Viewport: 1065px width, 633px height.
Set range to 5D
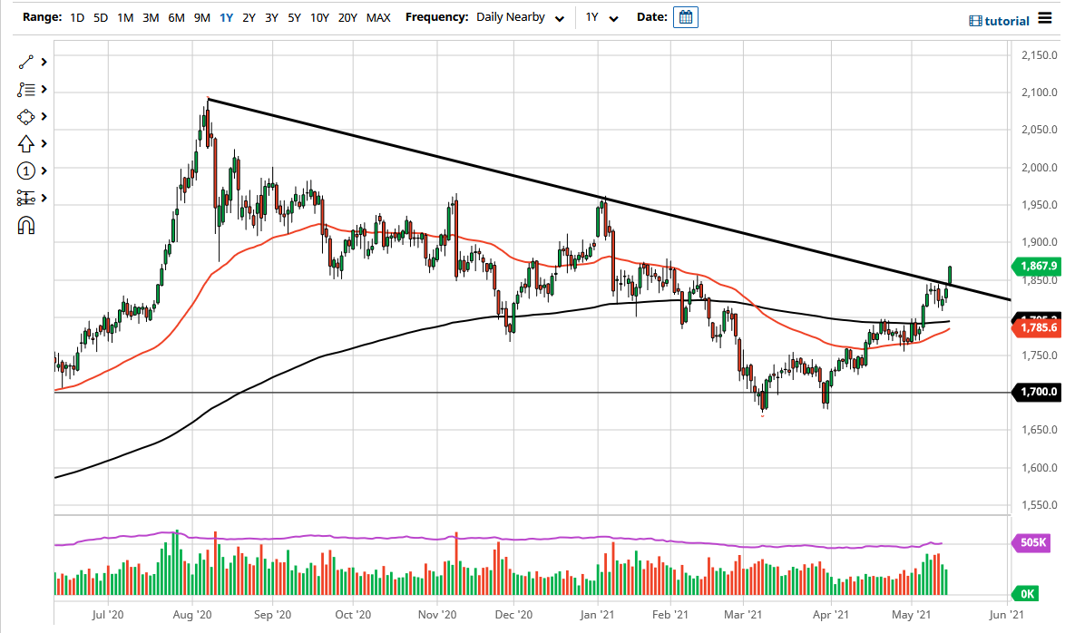pos(101,17)
